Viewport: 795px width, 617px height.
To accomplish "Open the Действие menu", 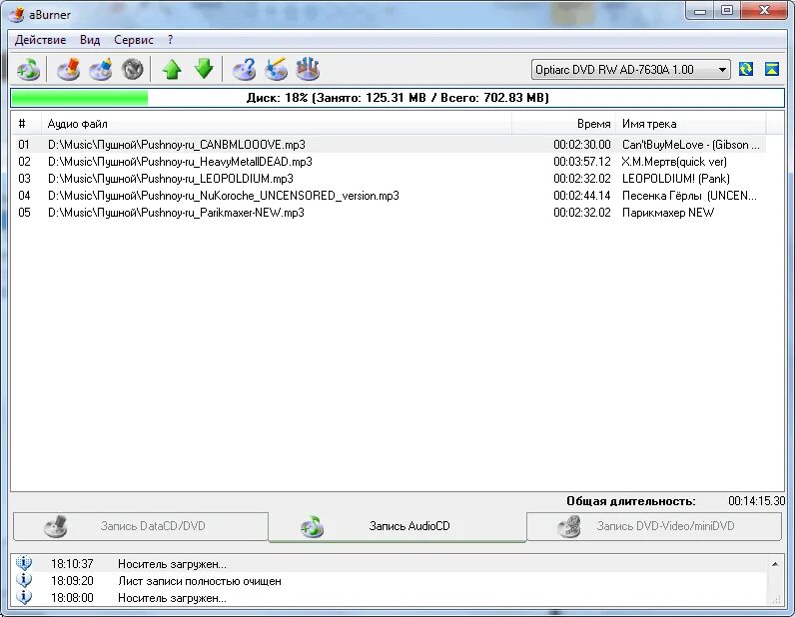I will tap(40, 40).
